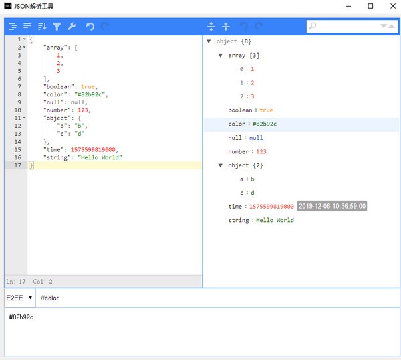Fold the code at line 2 arrow
This screenshot has width=401, height=360.
click(25, 48)
